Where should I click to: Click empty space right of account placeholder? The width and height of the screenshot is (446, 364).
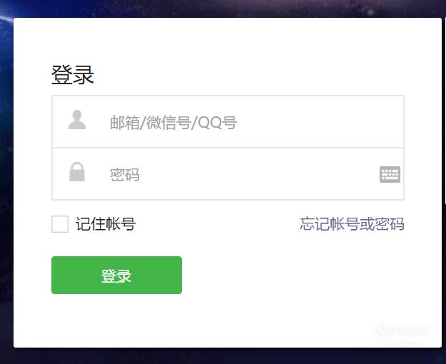318,122
